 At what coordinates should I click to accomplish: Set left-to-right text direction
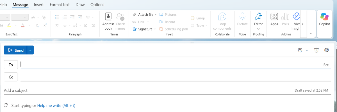86,25
